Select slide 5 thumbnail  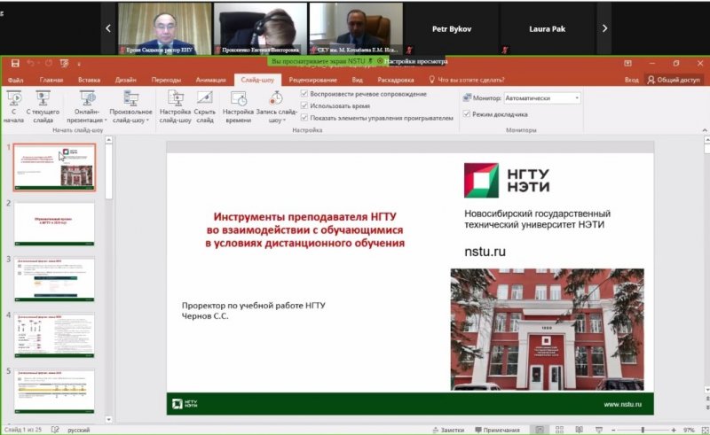54,391
